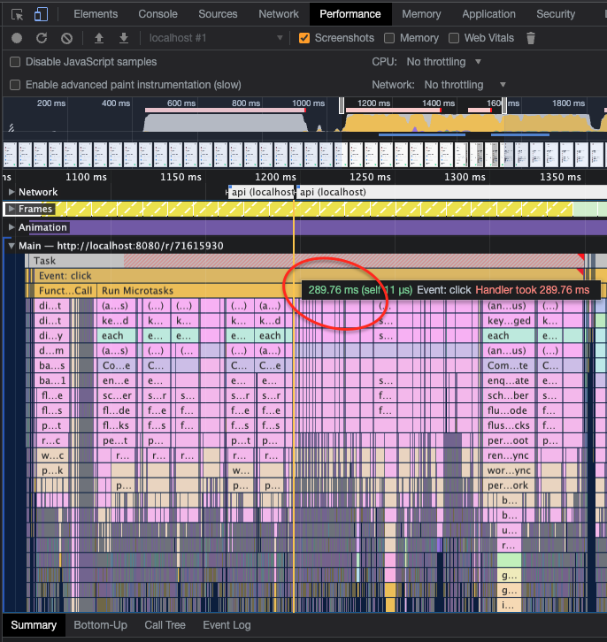Check Disable JavaScript samples
The height and width of the screenshot is (642, 607).
click(15, 62)
